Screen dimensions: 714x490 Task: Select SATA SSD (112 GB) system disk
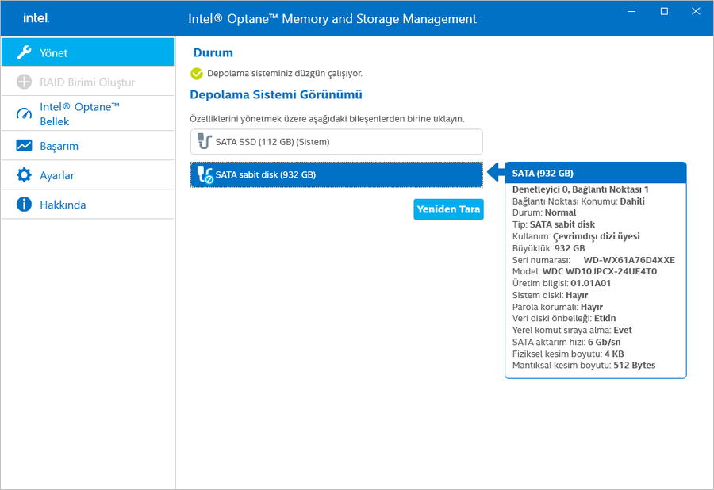336,142
